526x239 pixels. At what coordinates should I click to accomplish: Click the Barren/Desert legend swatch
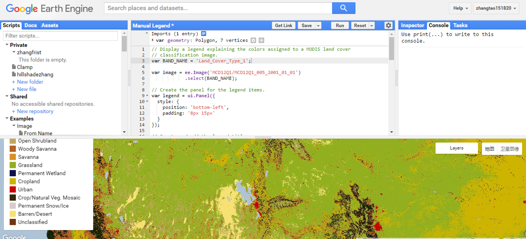pos(13,214)
